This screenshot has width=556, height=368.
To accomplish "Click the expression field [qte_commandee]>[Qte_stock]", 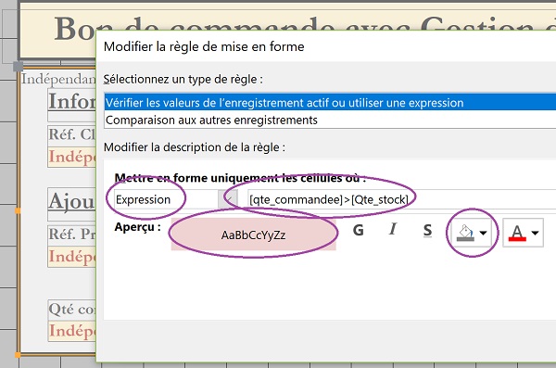I will (402, 199).
